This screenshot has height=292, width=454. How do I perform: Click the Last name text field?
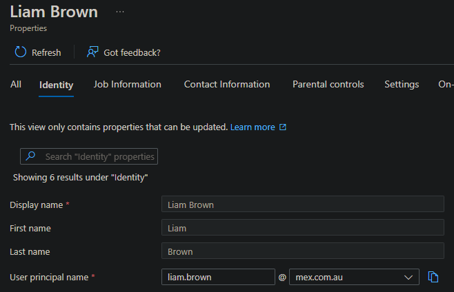click(x=302, y=251)
